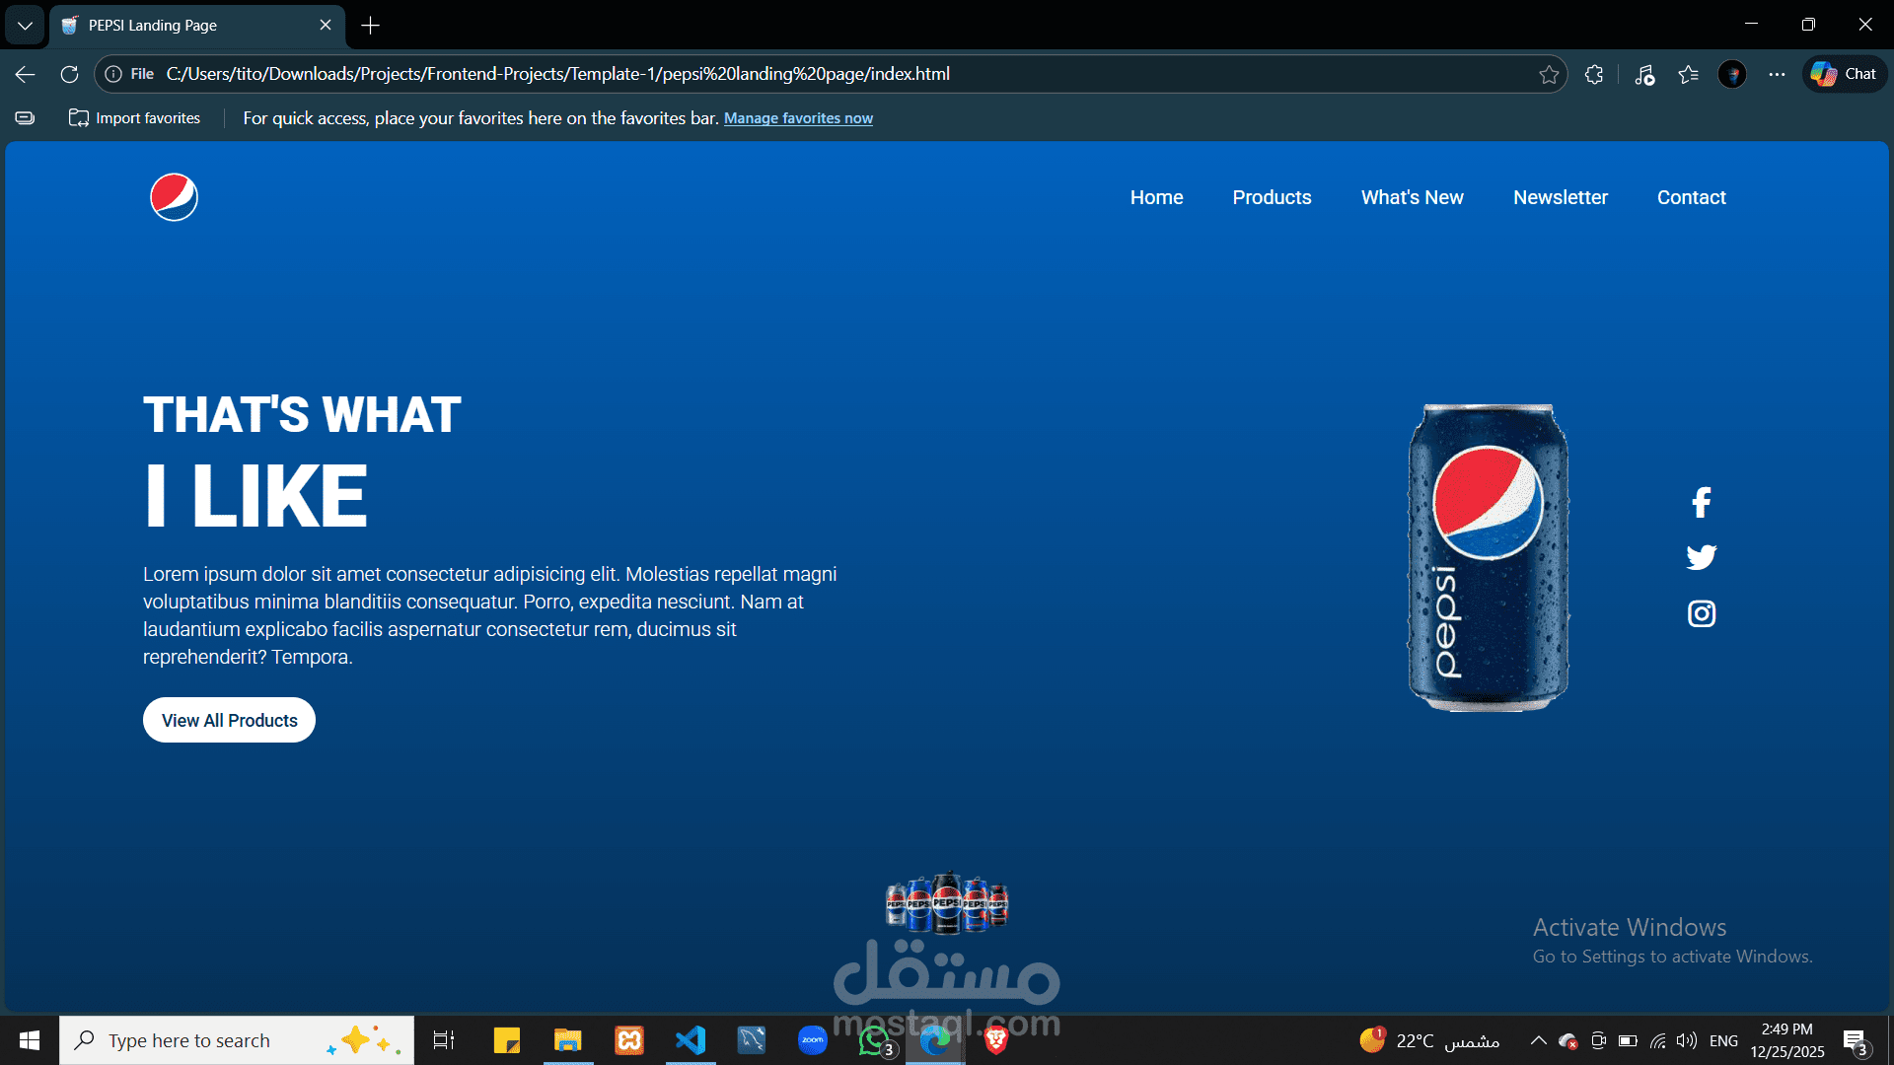
Task: Open Sticky Notes from the taskbar
Action: click(506, 1040)
